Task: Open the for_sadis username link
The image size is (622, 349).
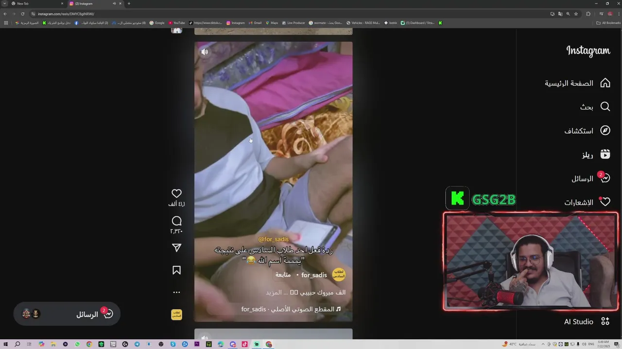Action: coord(314,275)
